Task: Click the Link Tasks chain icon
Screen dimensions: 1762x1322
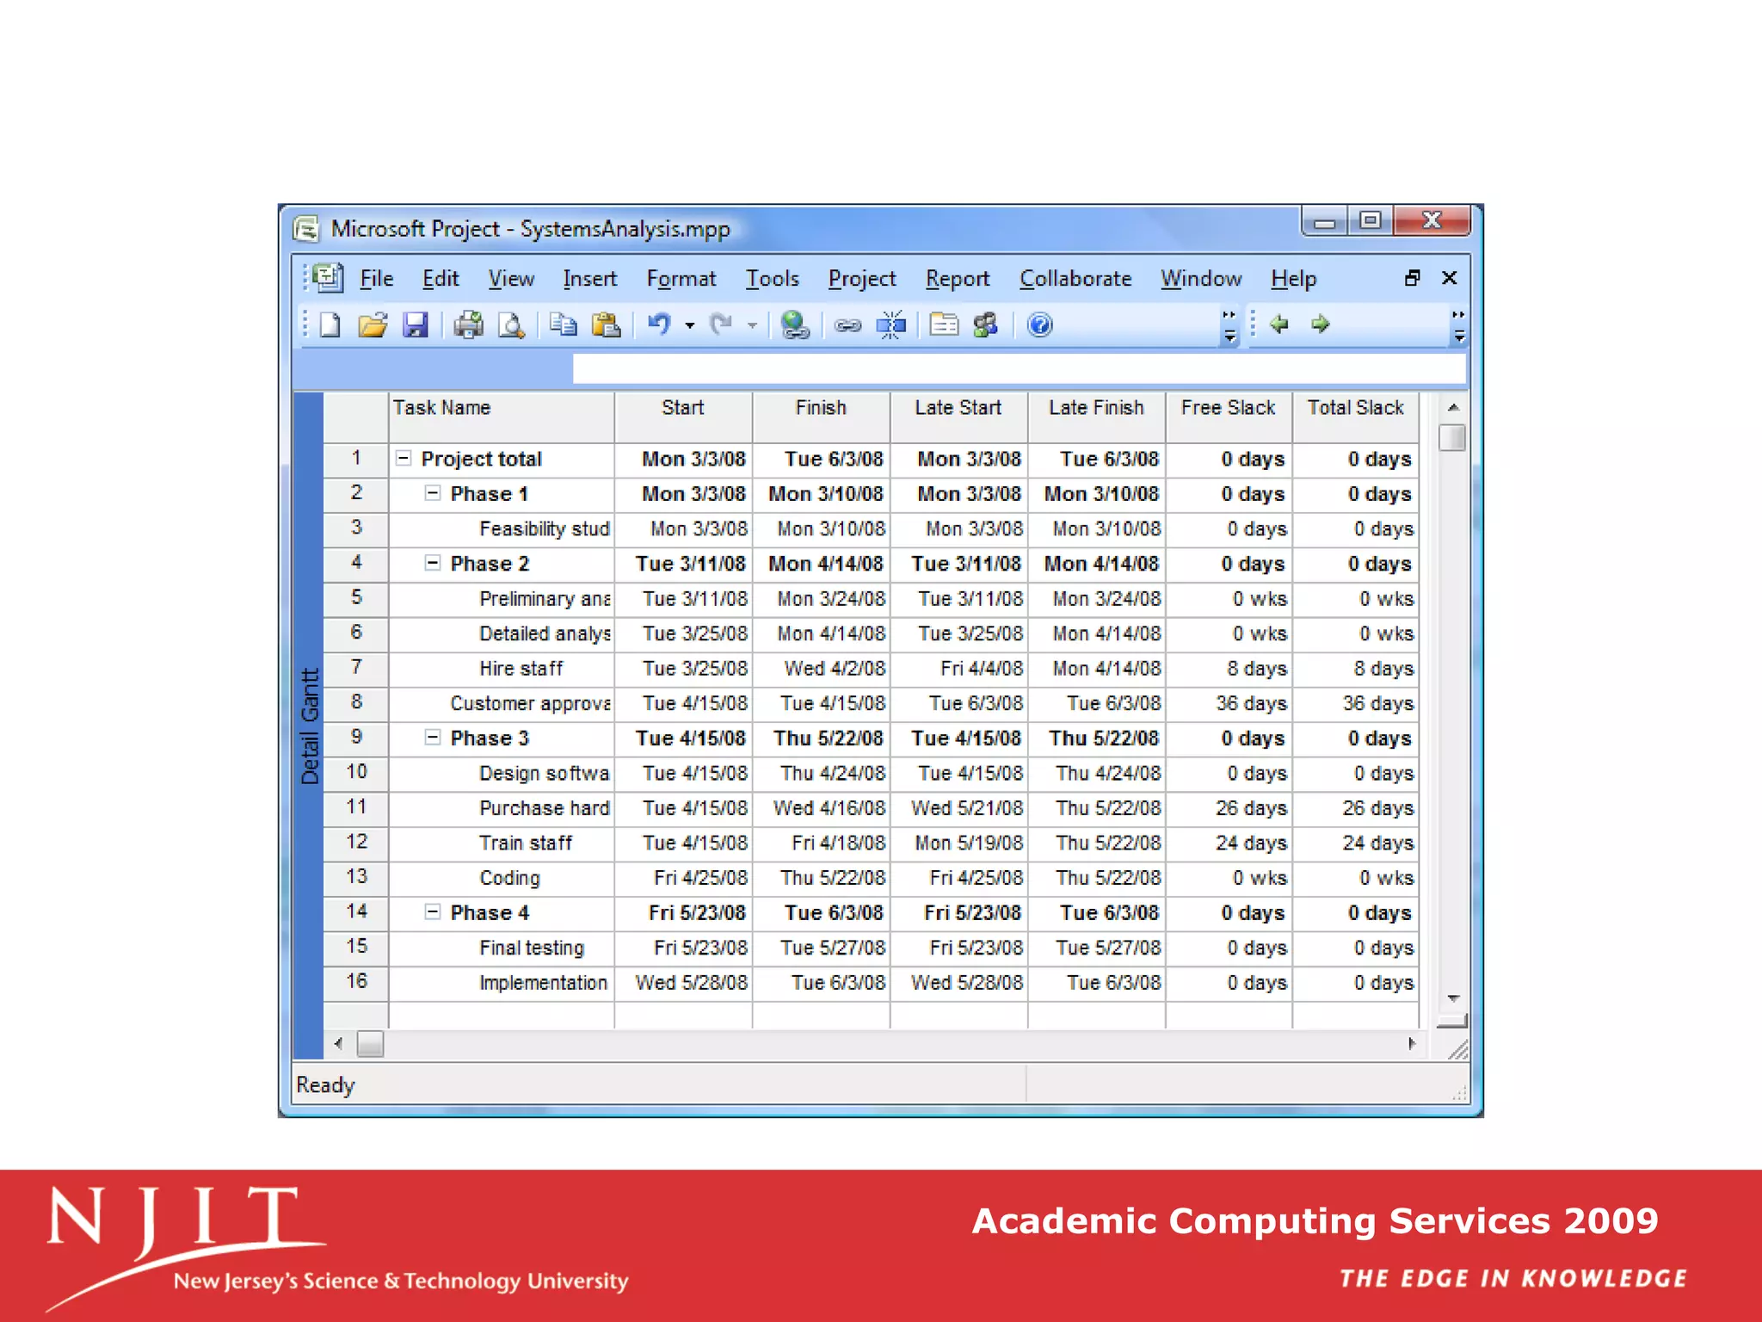Action: [847, 325]
